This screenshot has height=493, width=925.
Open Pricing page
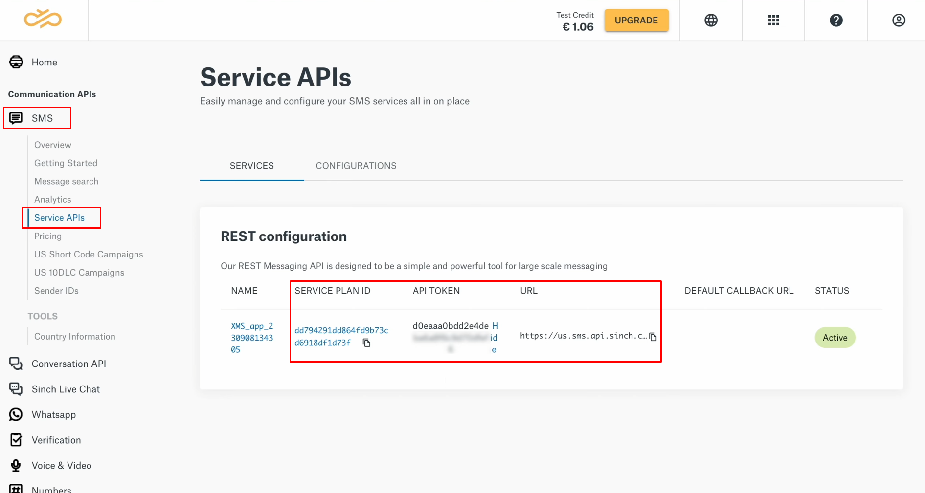coord(48,236)
